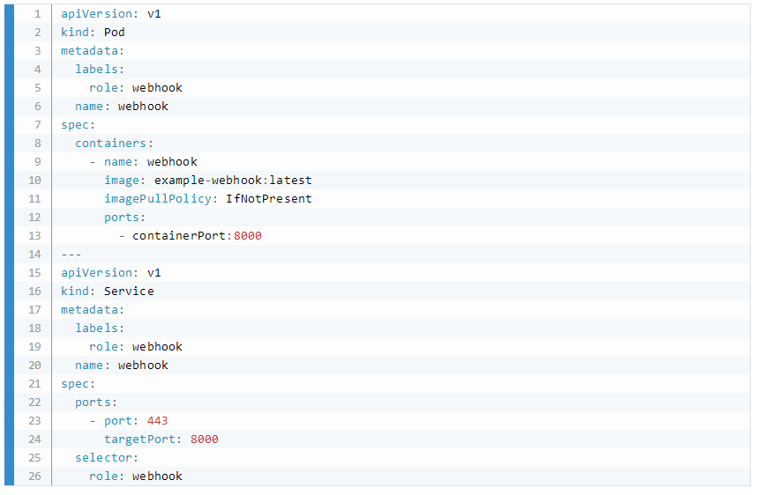The width and height of the screenshot is (757, 495).
Task: Click line number 16 in gutter
Action: coord(34,292)
